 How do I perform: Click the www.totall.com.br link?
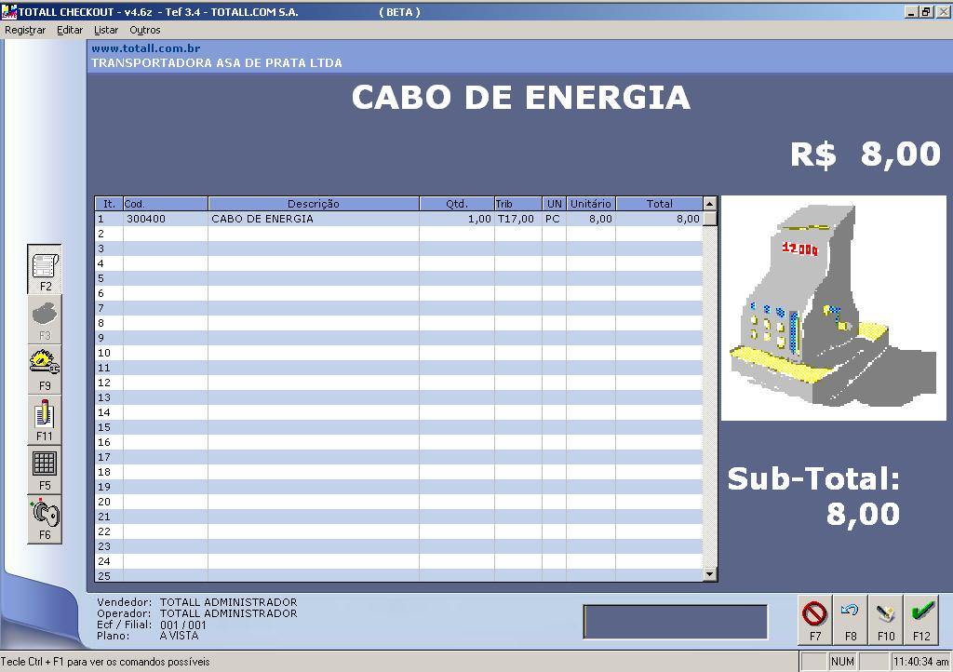pos(146,48)
